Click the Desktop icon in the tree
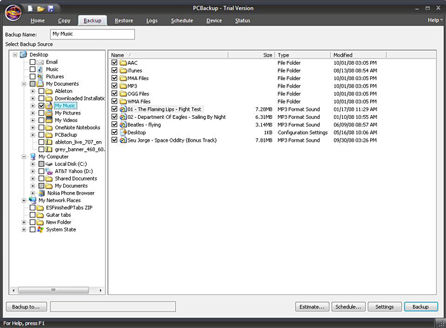 pyautogui.click(x=24, y=55)
